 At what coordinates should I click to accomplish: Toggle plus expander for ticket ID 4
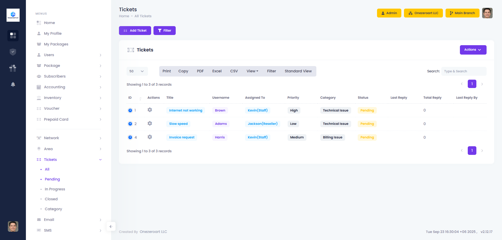[x=130, y=137]
